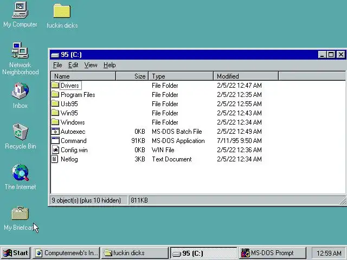Image resolution: width=347 pixels, height=260 pixels.
Task: Sort files by the Name column header
Action: (83, 76)
